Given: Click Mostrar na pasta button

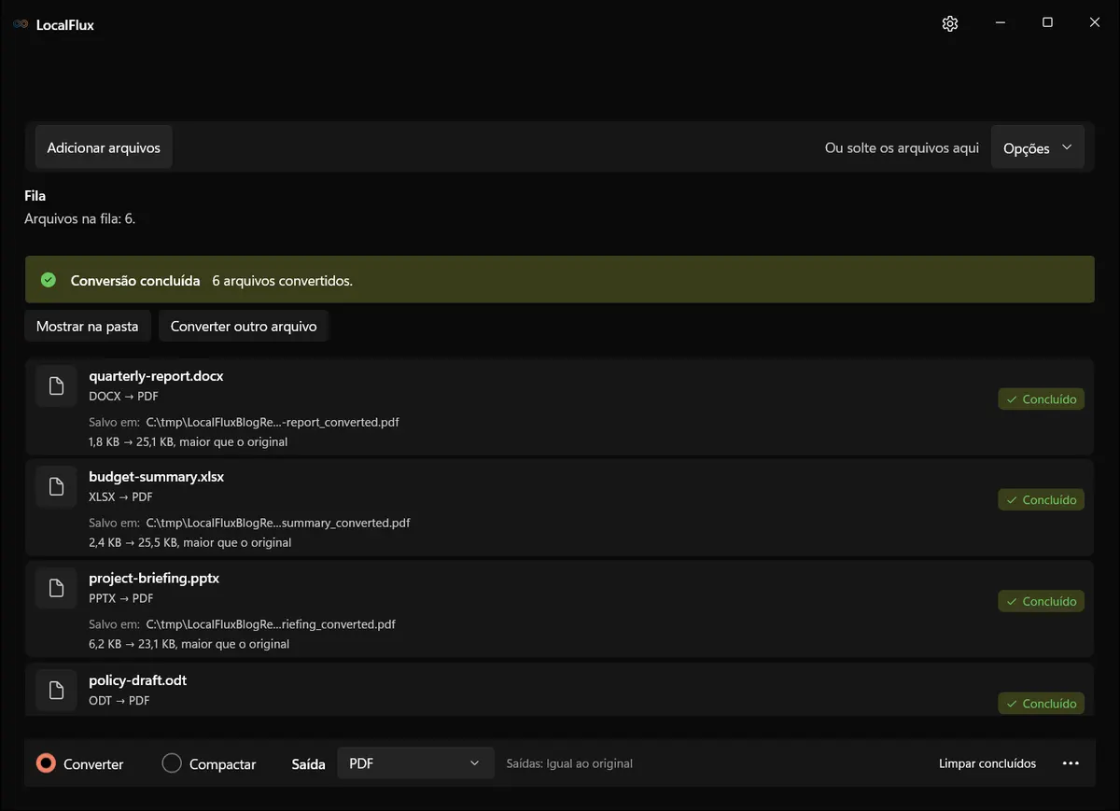Looking at the screenshot, I should [87, 327].
